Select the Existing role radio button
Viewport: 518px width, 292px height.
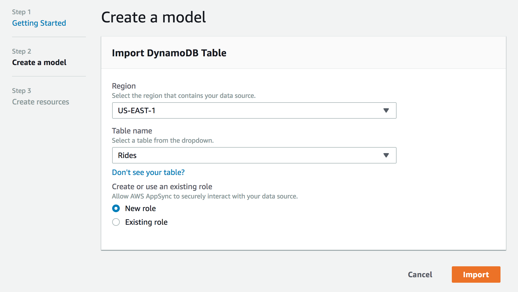tap(116, 222)
